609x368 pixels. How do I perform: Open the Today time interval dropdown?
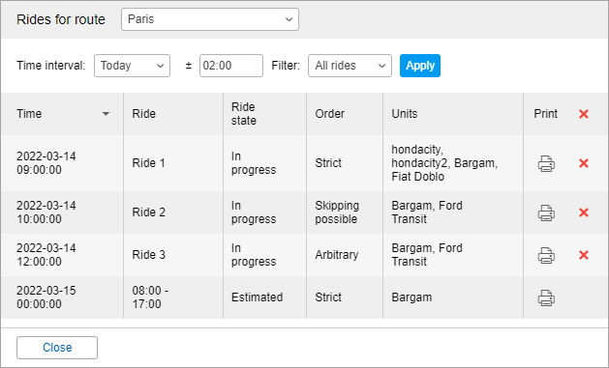pos(132,66)
